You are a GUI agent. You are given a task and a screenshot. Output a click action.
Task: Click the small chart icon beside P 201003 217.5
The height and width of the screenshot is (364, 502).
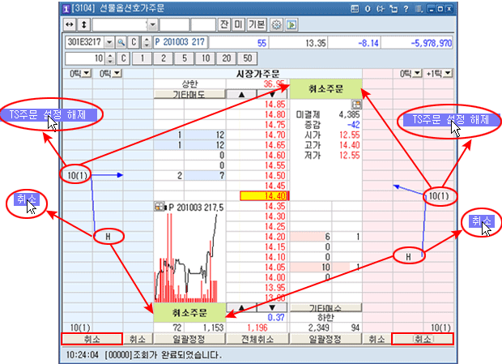[159, 208]
